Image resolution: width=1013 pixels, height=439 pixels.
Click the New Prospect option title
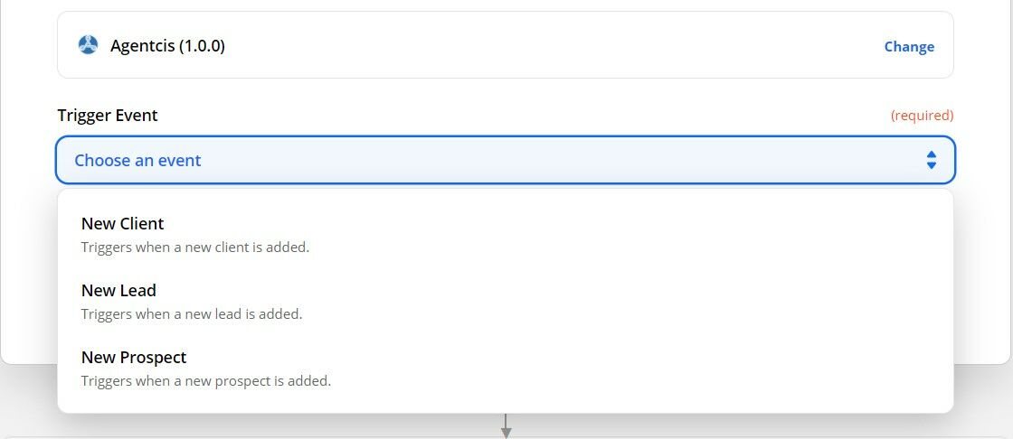(x=134, y=358)
